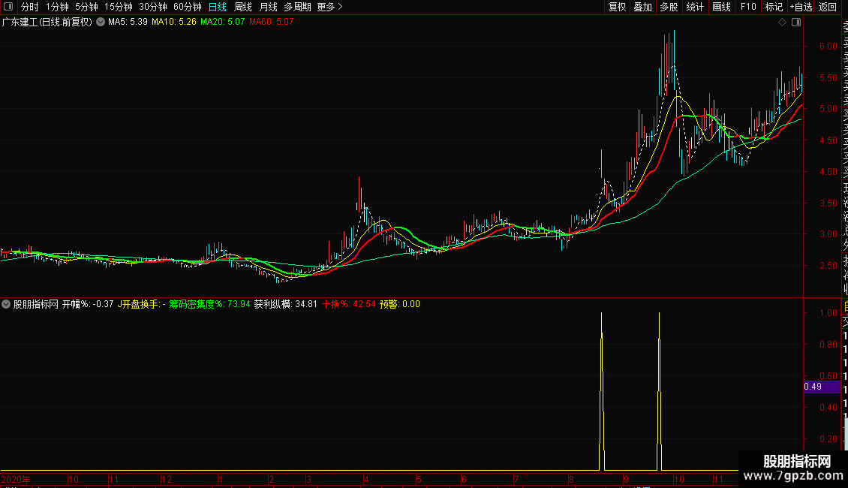848x488 pixels.
Task: Click the 开幅%: -0.37 value
Action: [x=88, y=304]
